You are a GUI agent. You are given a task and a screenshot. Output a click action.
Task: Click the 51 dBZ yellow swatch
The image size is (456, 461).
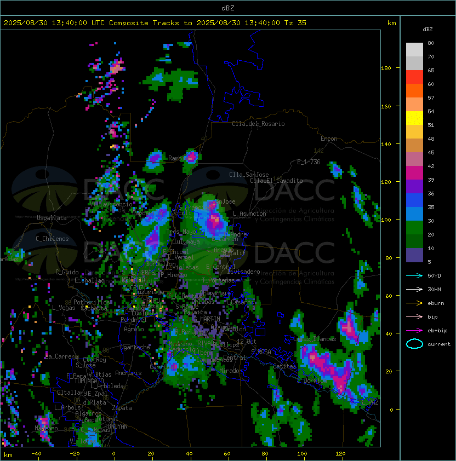pos(414,118)
